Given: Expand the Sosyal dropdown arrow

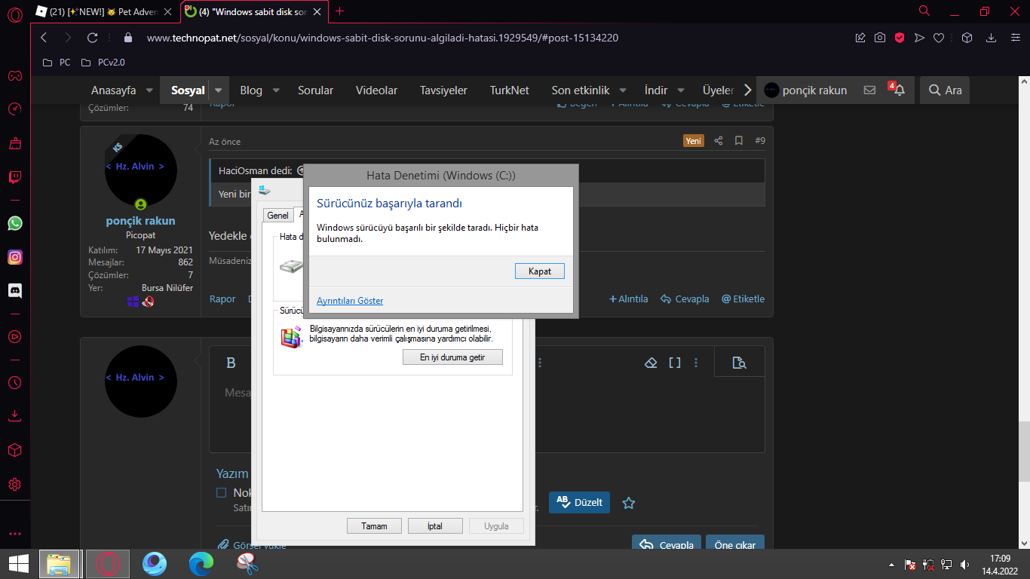Looking at the screenshot, I should 218,90.
